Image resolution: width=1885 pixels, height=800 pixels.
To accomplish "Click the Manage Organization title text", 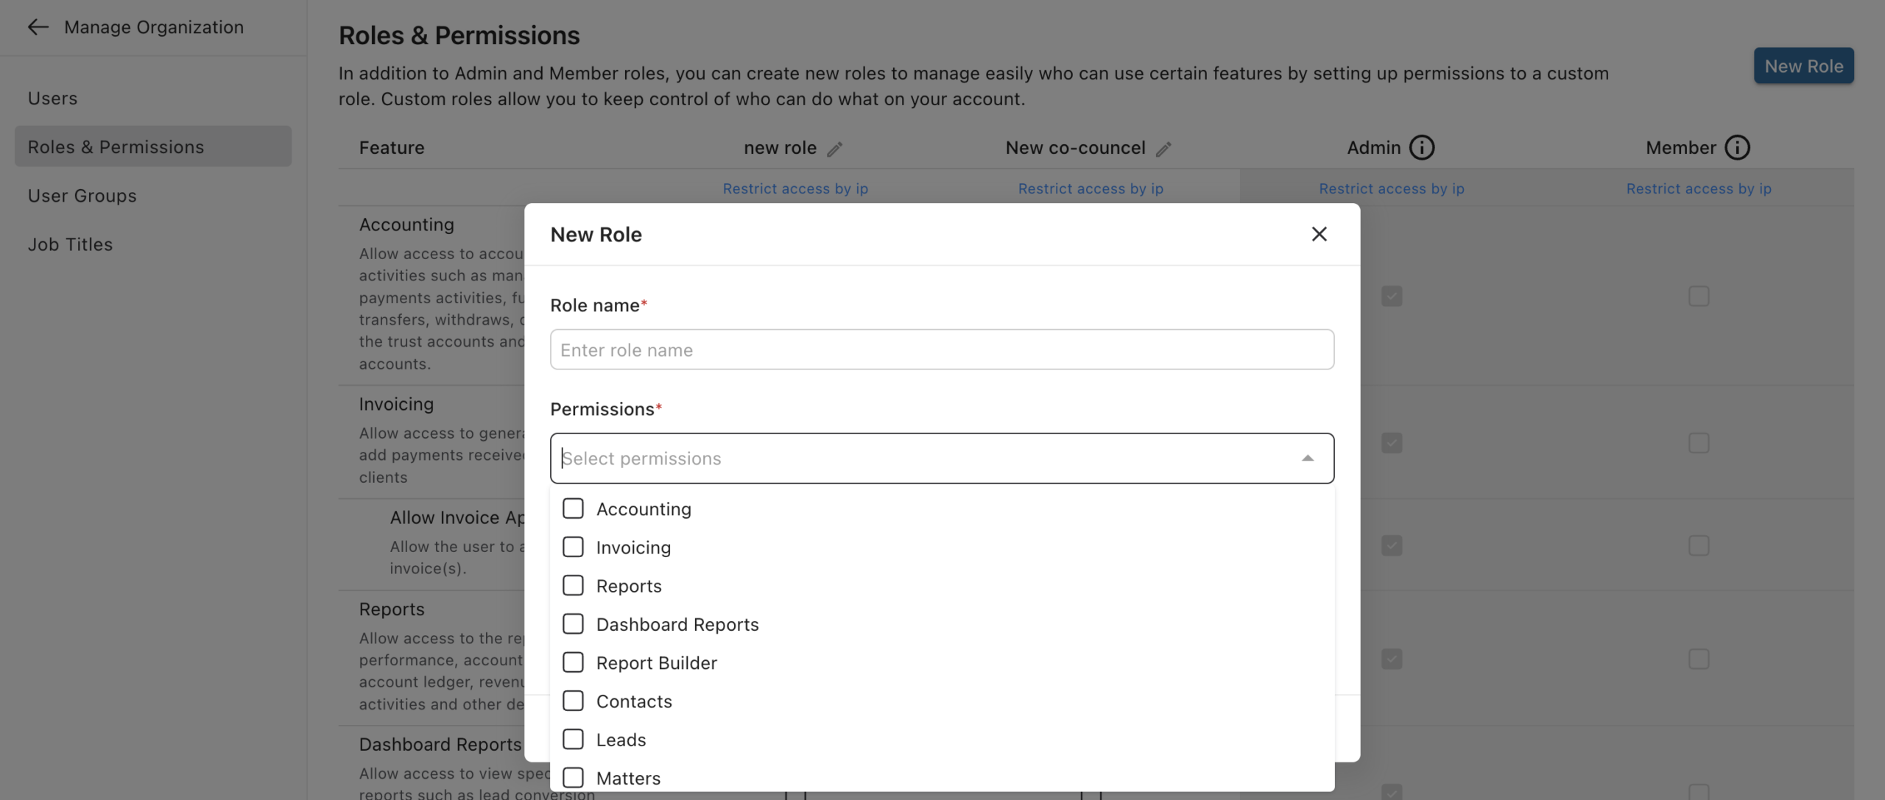I will (154, 27).
